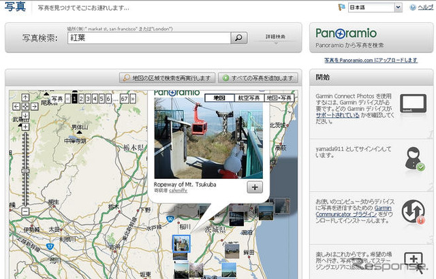Pan the map left with arrow
436x279 pixels.
tap(16, 106)
